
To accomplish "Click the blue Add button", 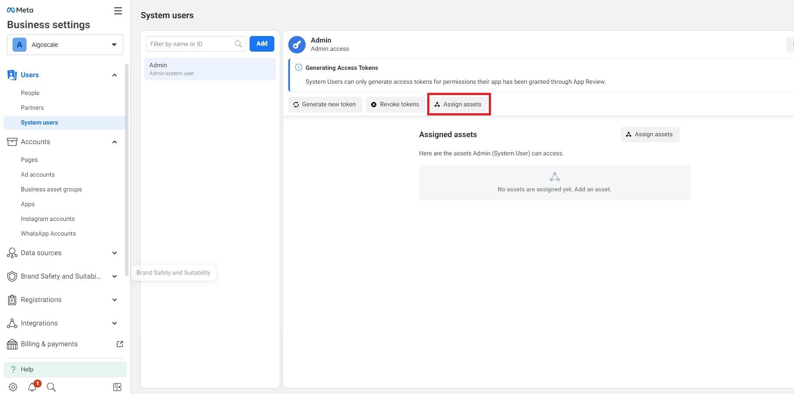I will [262, 43].
